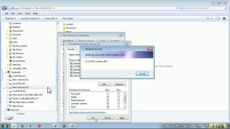Click permissions list scrollbar down arrow
This screenshot has height=129, width=230.
tap(125, 107)
